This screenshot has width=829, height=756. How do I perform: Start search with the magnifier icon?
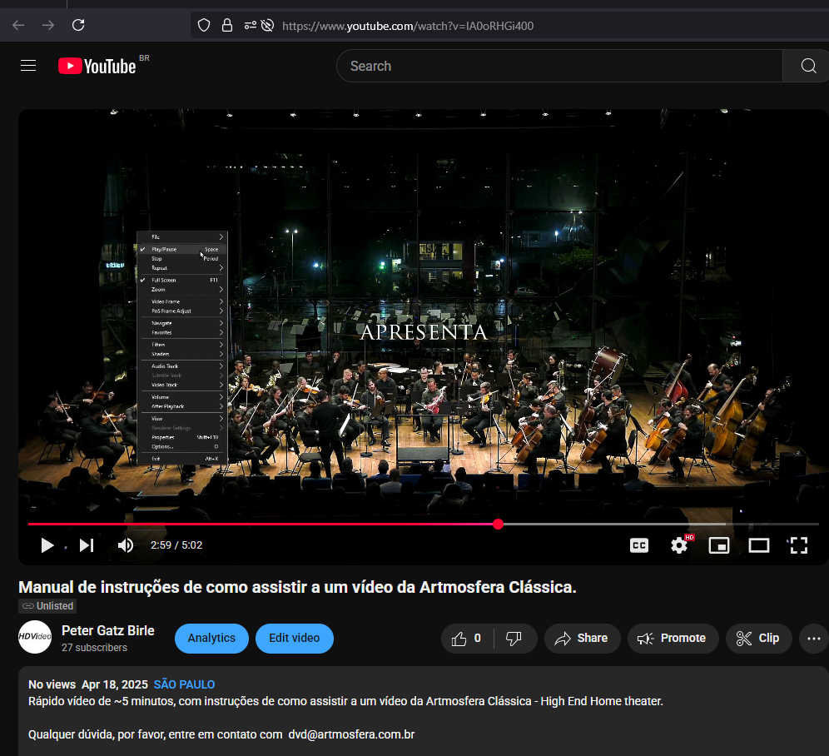pos(807,65)
